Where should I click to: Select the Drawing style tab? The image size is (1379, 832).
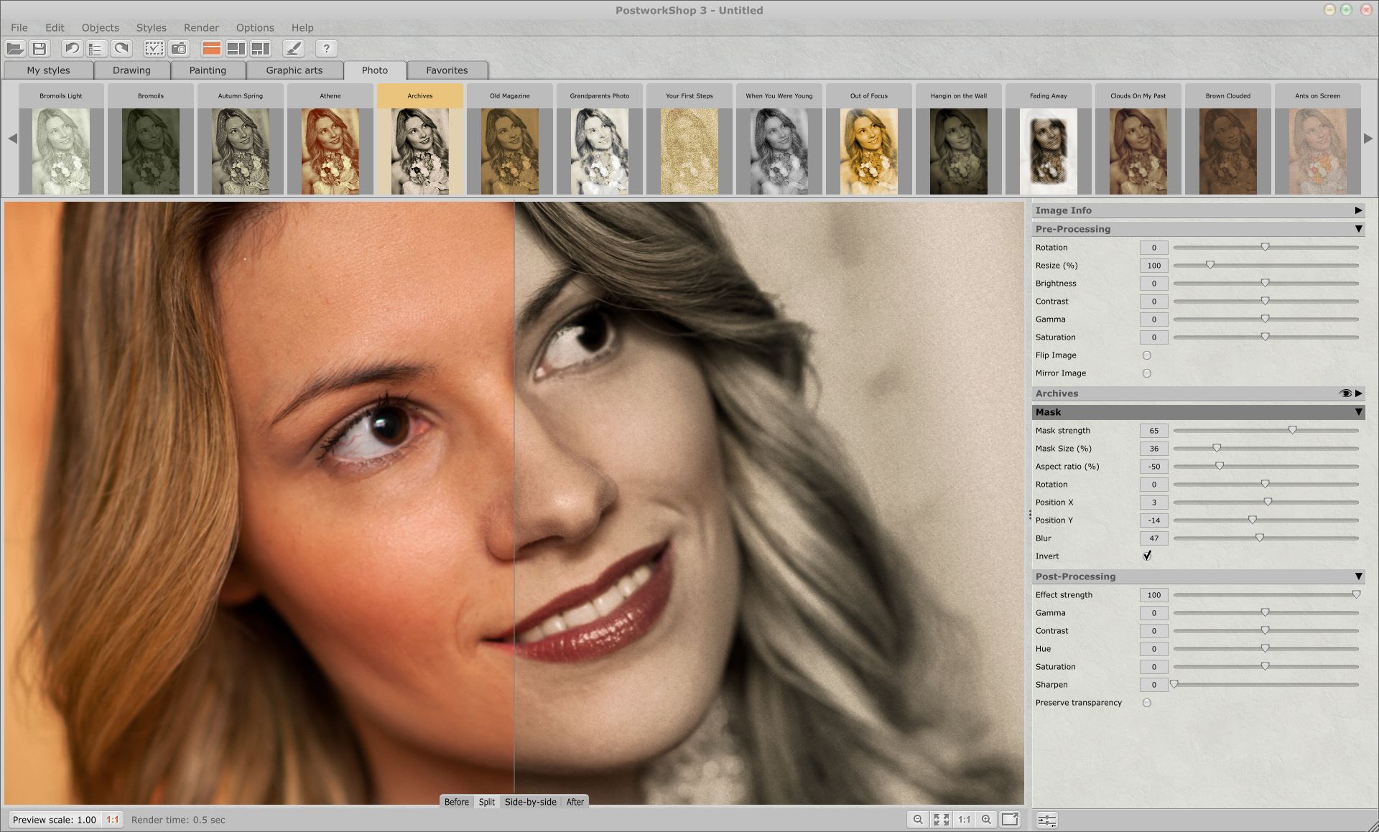[x=130, y=70]
